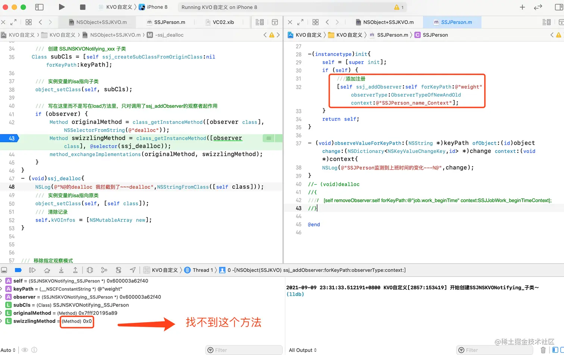Hide the debug area

[x=4, y=270]
